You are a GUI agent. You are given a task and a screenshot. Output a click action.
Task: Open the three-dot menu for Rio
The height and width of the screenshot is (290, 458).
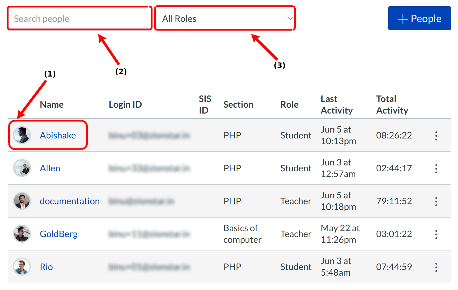(436, 267)
